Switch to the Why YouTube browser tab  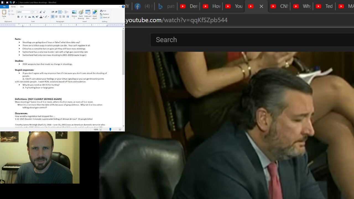[302, 6]
